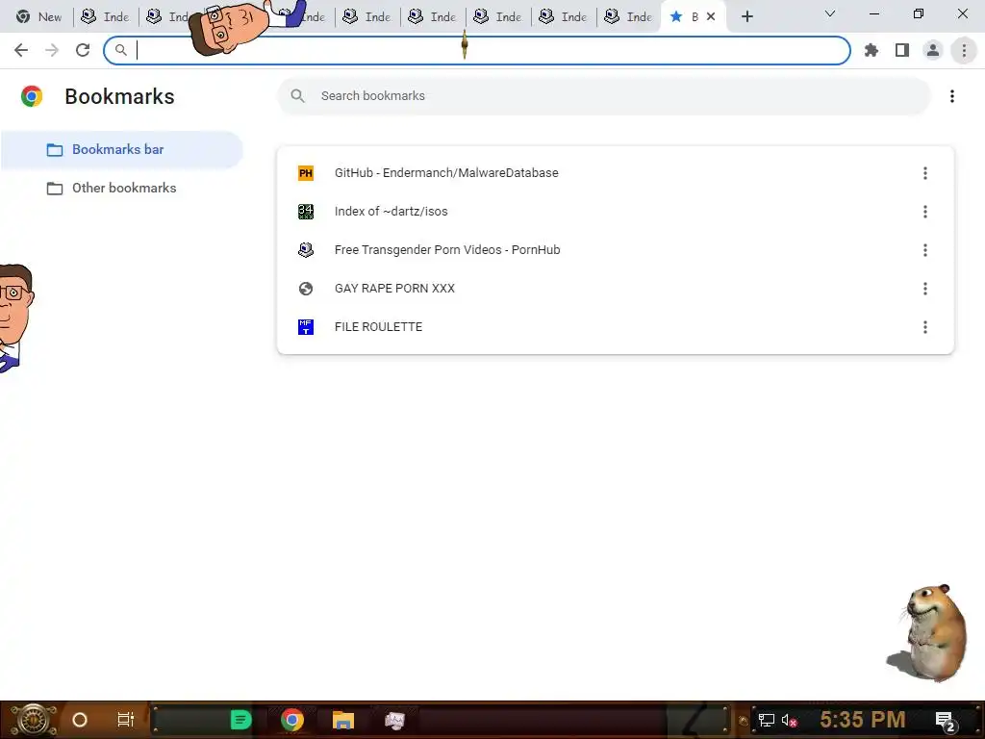Image resolution: width=985 pixels, height=739 pixels.
Task: Open the app right of File Explorer
Action: [394, 720]
